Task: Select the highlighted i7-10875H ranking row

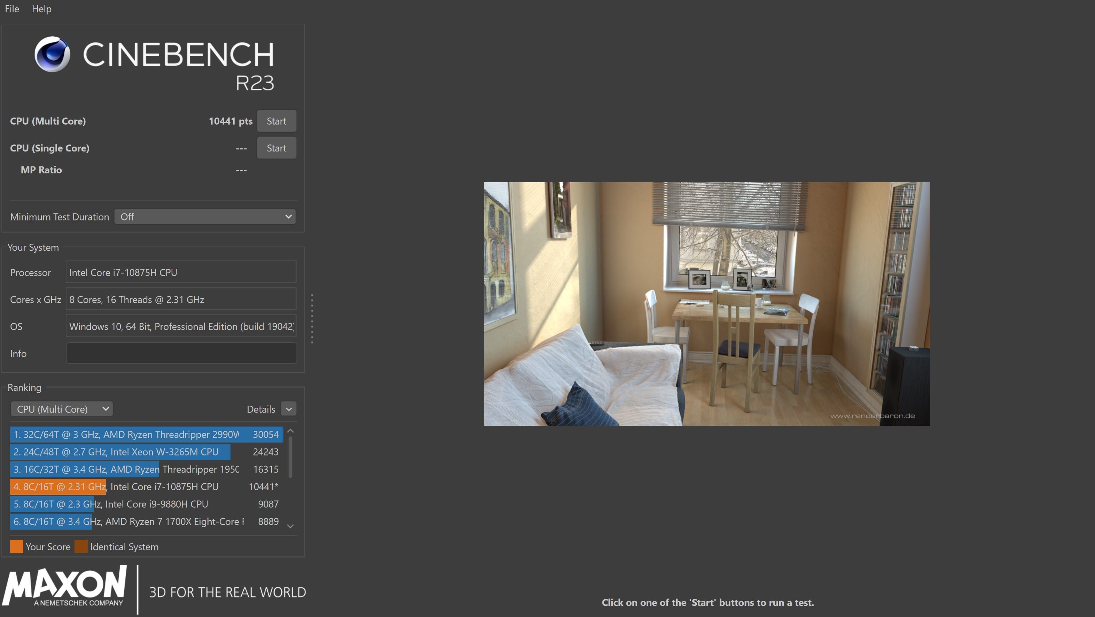Action: (147, 487)
